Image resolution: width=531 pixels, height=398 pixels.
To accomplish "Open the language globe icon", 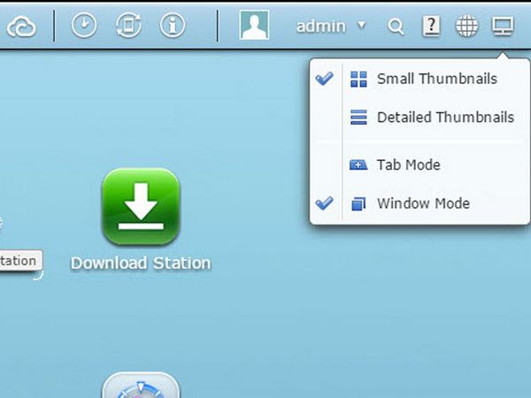I will (466, 26).
